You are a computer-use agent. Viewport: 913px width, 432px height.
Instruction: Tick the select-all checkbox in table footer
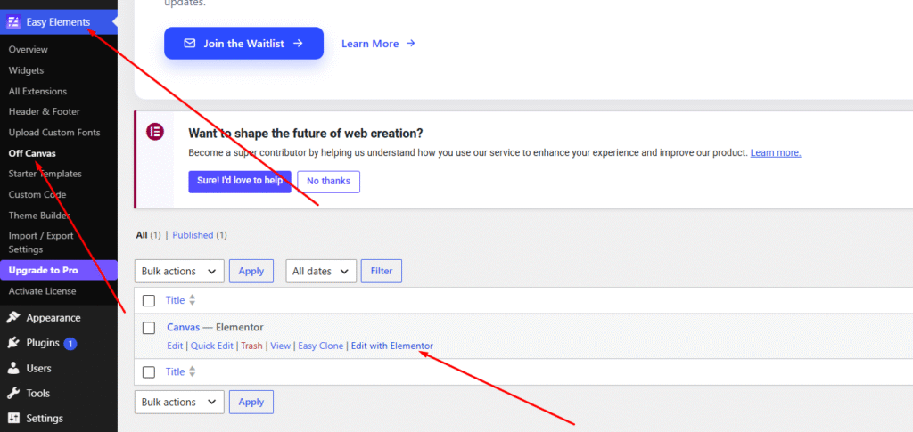(x=149, y=372)
